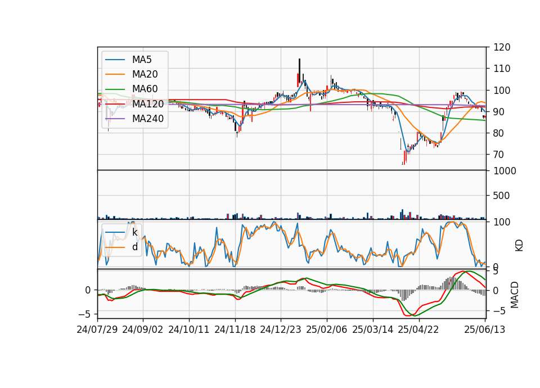
Task: Click the orange MA20 legend line sample
Action: 115,74
